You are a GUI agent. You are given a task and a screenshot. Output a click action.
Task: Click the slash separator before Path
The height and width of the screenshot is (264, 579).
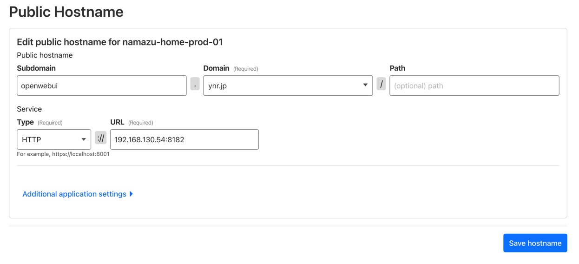coord(382,85)
